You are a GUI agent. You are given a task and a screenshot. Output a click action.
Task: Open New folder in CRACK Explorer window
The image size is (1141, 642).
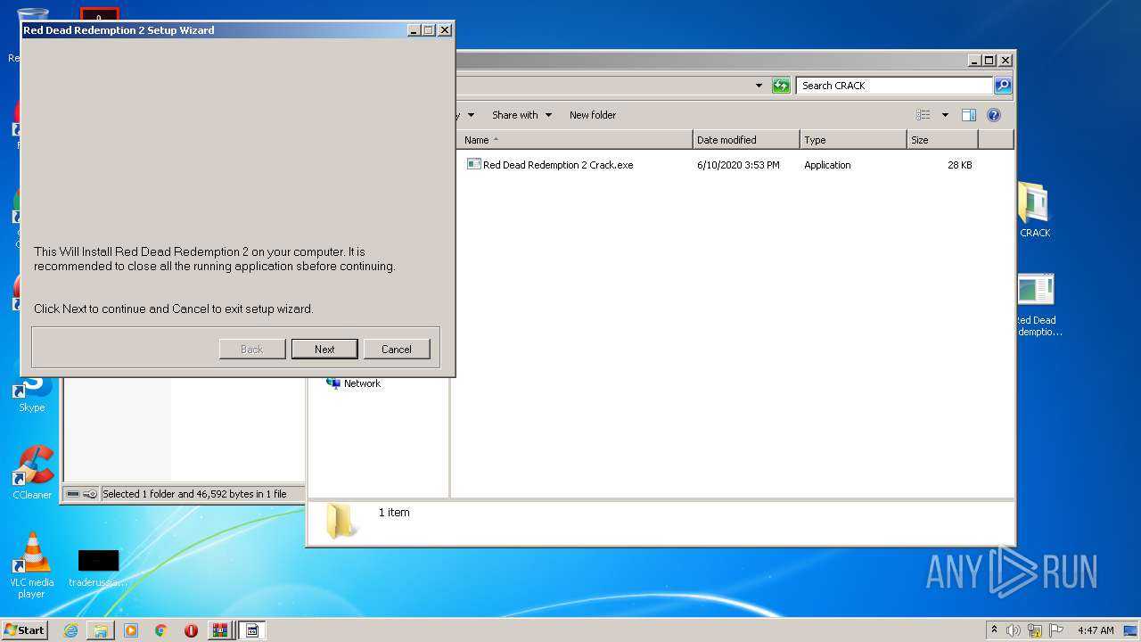(593, 115)
